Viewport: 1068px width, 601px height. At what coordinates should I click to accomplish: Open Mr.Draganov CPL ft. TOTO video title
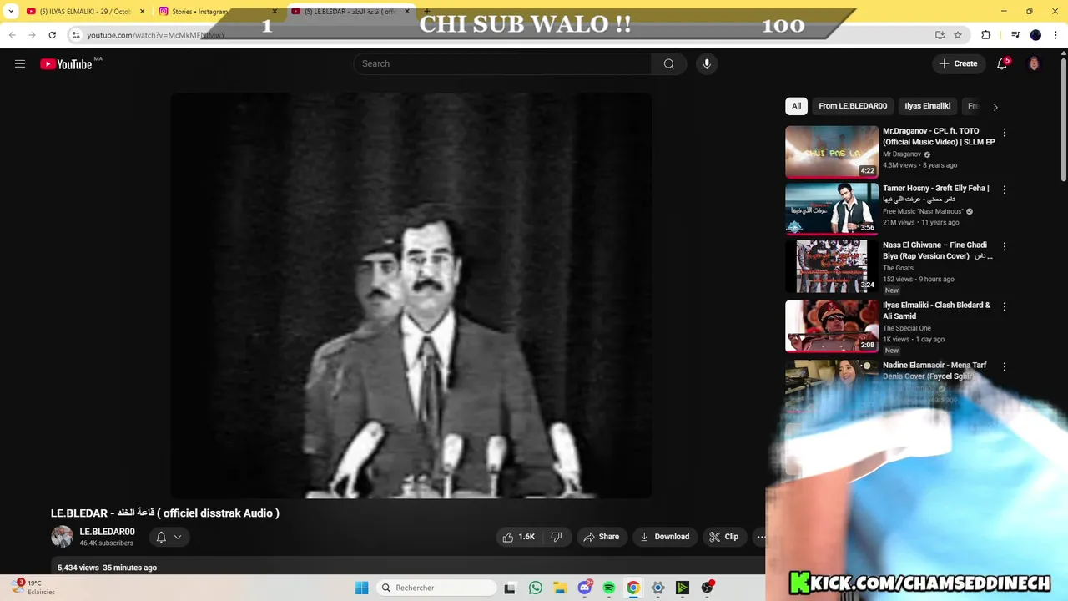[939, 137]
